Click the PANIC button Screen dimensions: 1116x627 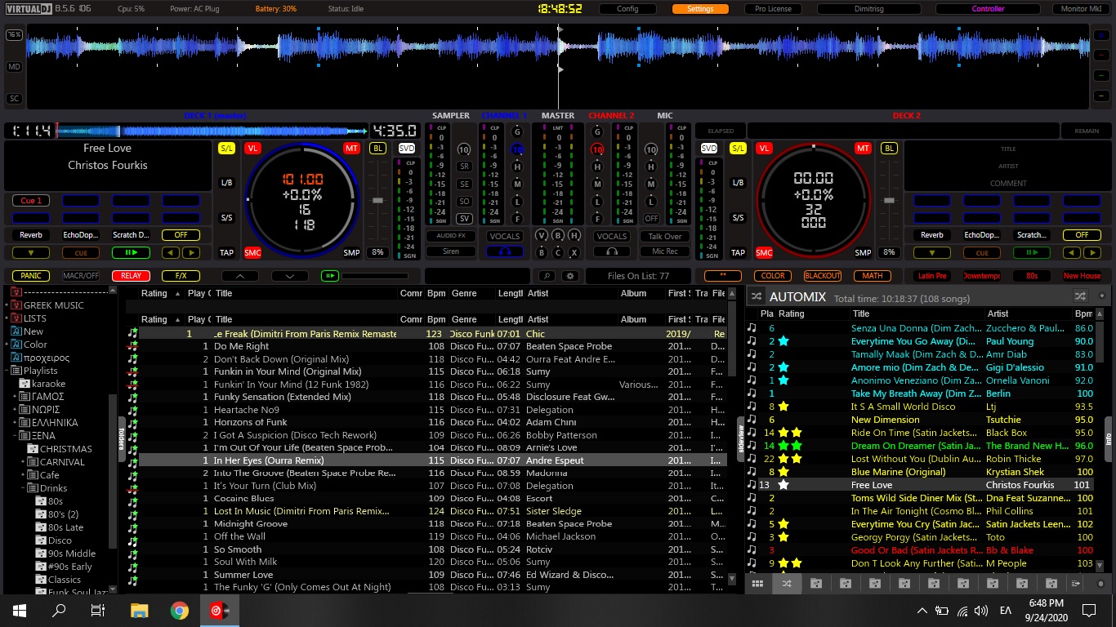coord(31,276)
